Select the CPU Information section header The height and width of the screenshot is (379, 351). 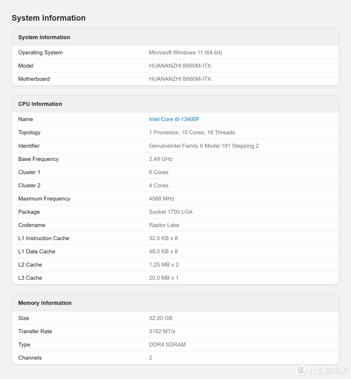[x=175, y=104]
